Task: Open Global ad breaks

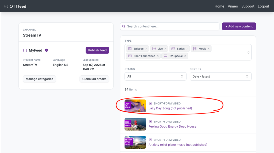Action: pos(94,79)
